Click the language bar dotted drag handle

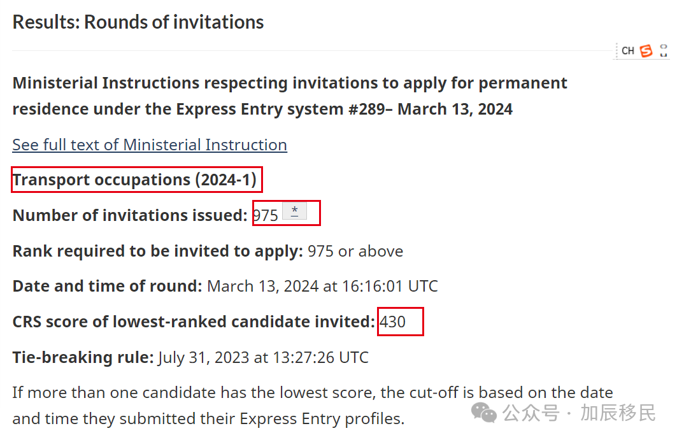pyautogui.click(x=617, y=51)
